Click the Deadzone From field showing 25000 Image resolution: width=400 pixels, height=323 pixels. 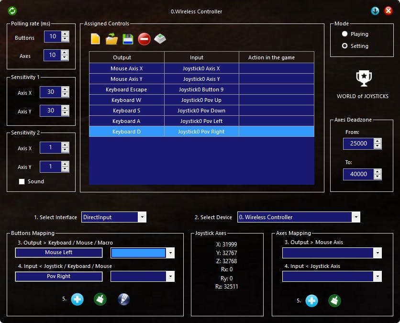click(358, 144)
